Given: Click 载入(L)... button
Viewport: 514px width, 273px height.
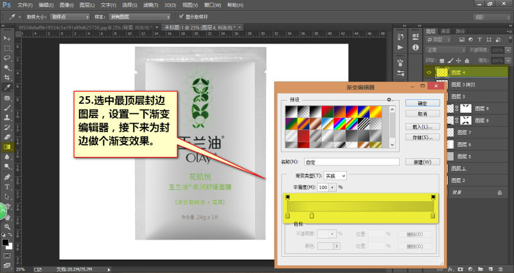Looking at the screenshot, I should click(423, 127).
